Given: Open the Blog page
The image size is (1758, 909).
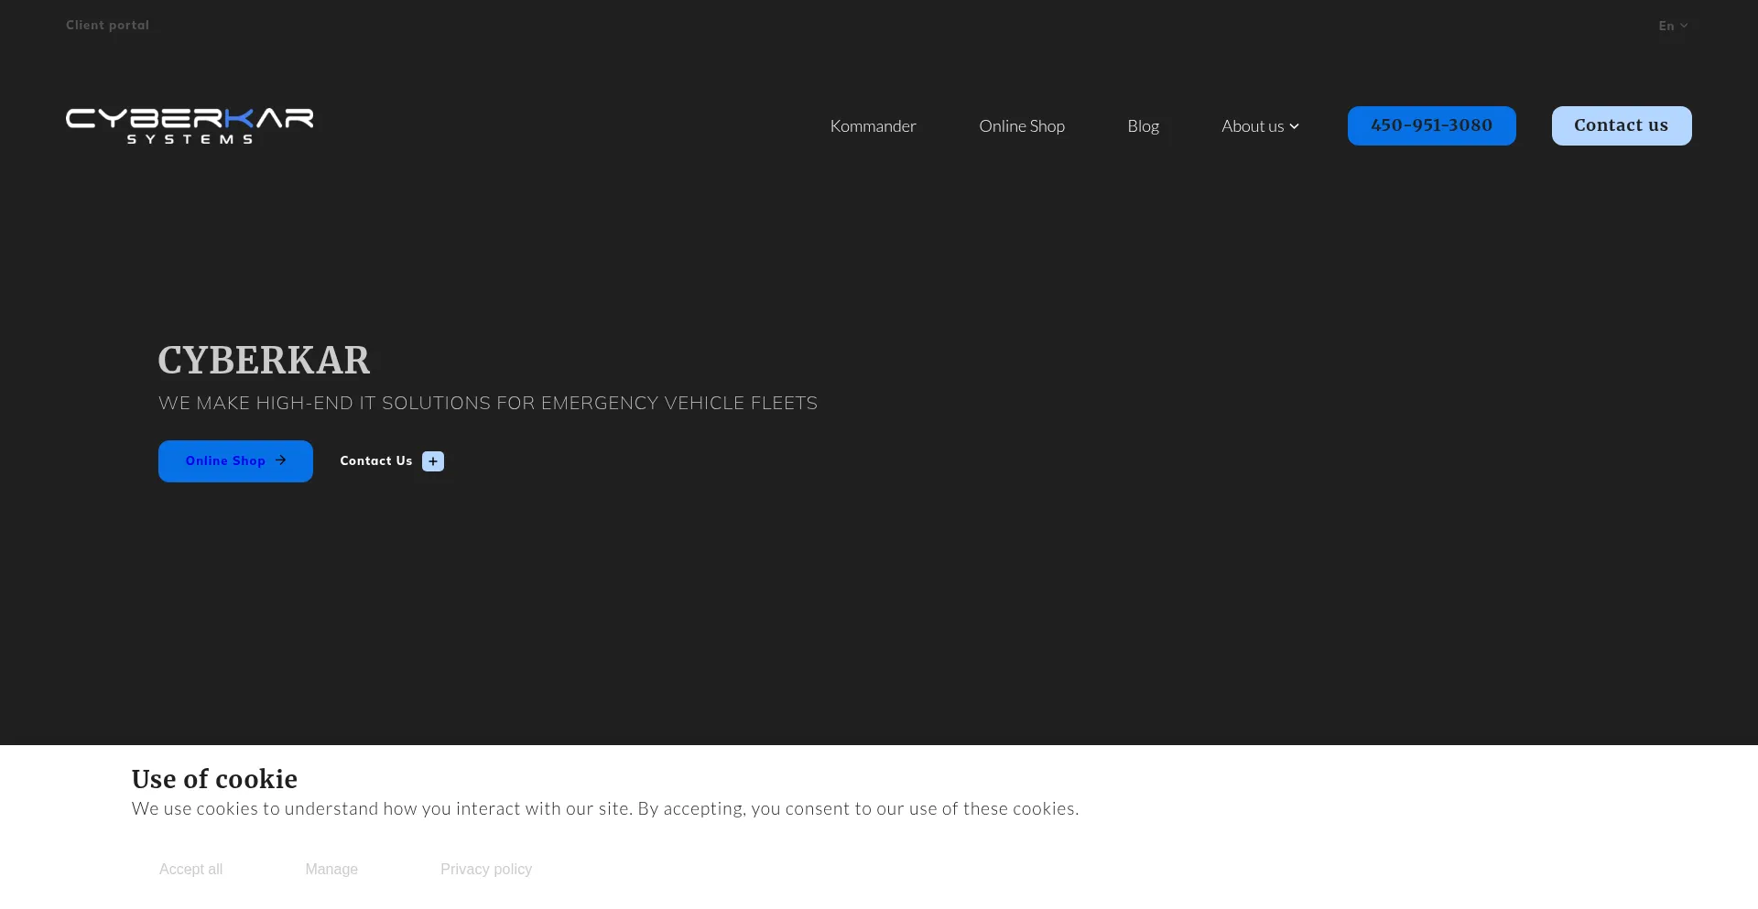Looking at the screenshot, I should 1143,126.
